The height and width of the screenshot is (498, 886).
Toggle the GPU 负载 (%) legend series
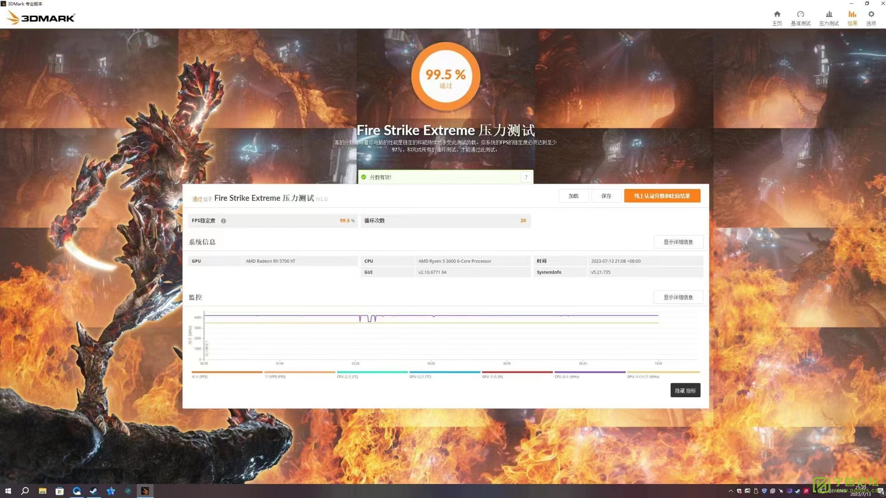(x=517, y=374)
